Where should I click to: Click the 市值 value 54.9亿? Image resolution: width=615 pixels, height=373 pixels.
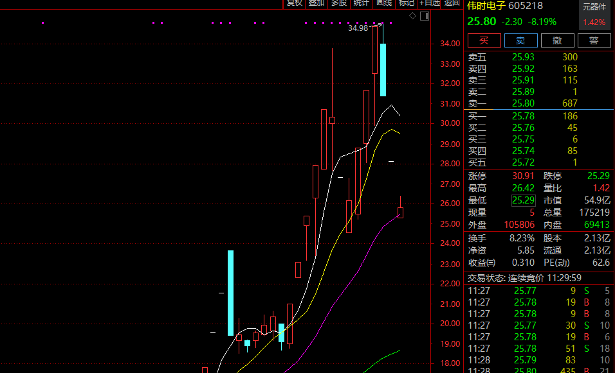coord(598,200)
